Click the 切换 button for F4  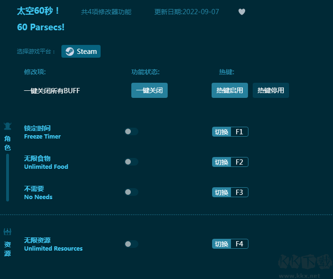[x=222, y=244]
